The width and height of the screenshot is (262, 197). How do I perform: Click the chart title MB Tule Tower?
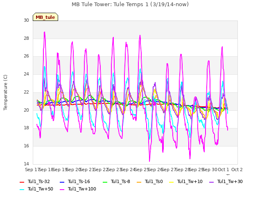click(130, 4)
